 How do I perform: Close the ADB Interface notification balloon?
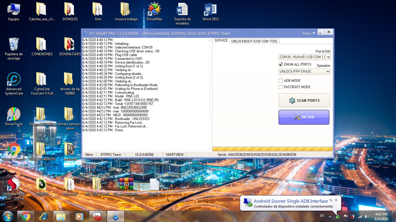336,200
